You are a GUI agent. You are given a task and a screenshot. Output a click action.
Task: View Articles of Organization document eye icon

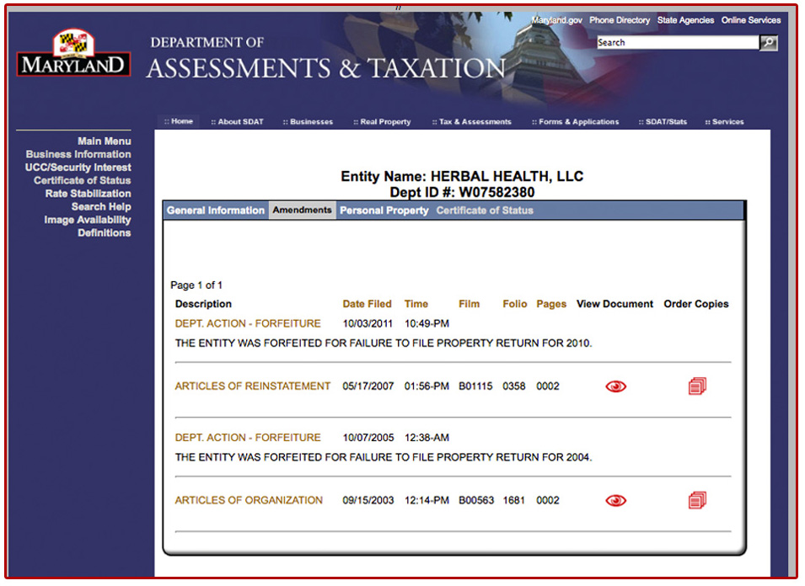point(615,500)
